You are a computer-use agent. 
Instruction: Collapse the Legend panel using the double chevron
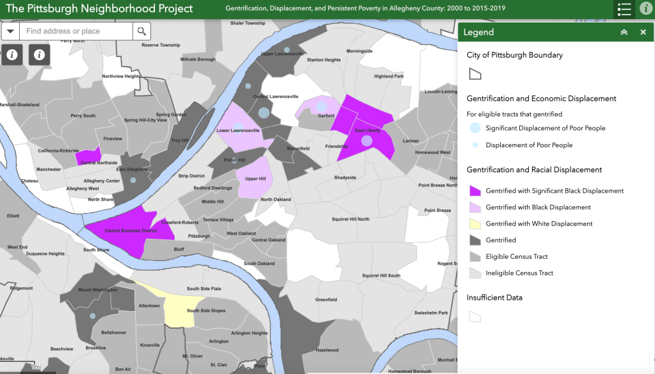[x=624, y=31]
